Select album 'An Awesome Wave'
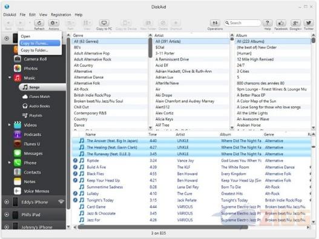The height and width of the screenshot is (239, 319). point(253,119)
